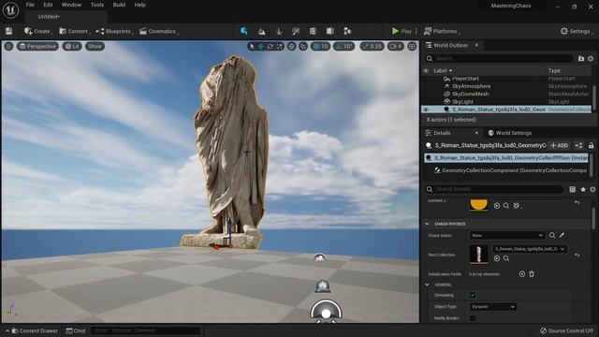Open the File menu
The height and width of the screenshot is (337, 599).
(x=30, y=5)
